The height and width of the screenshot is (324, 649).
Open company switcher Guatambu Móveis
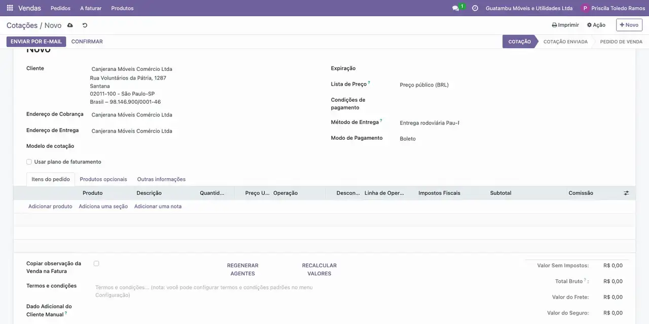[529, 8]
